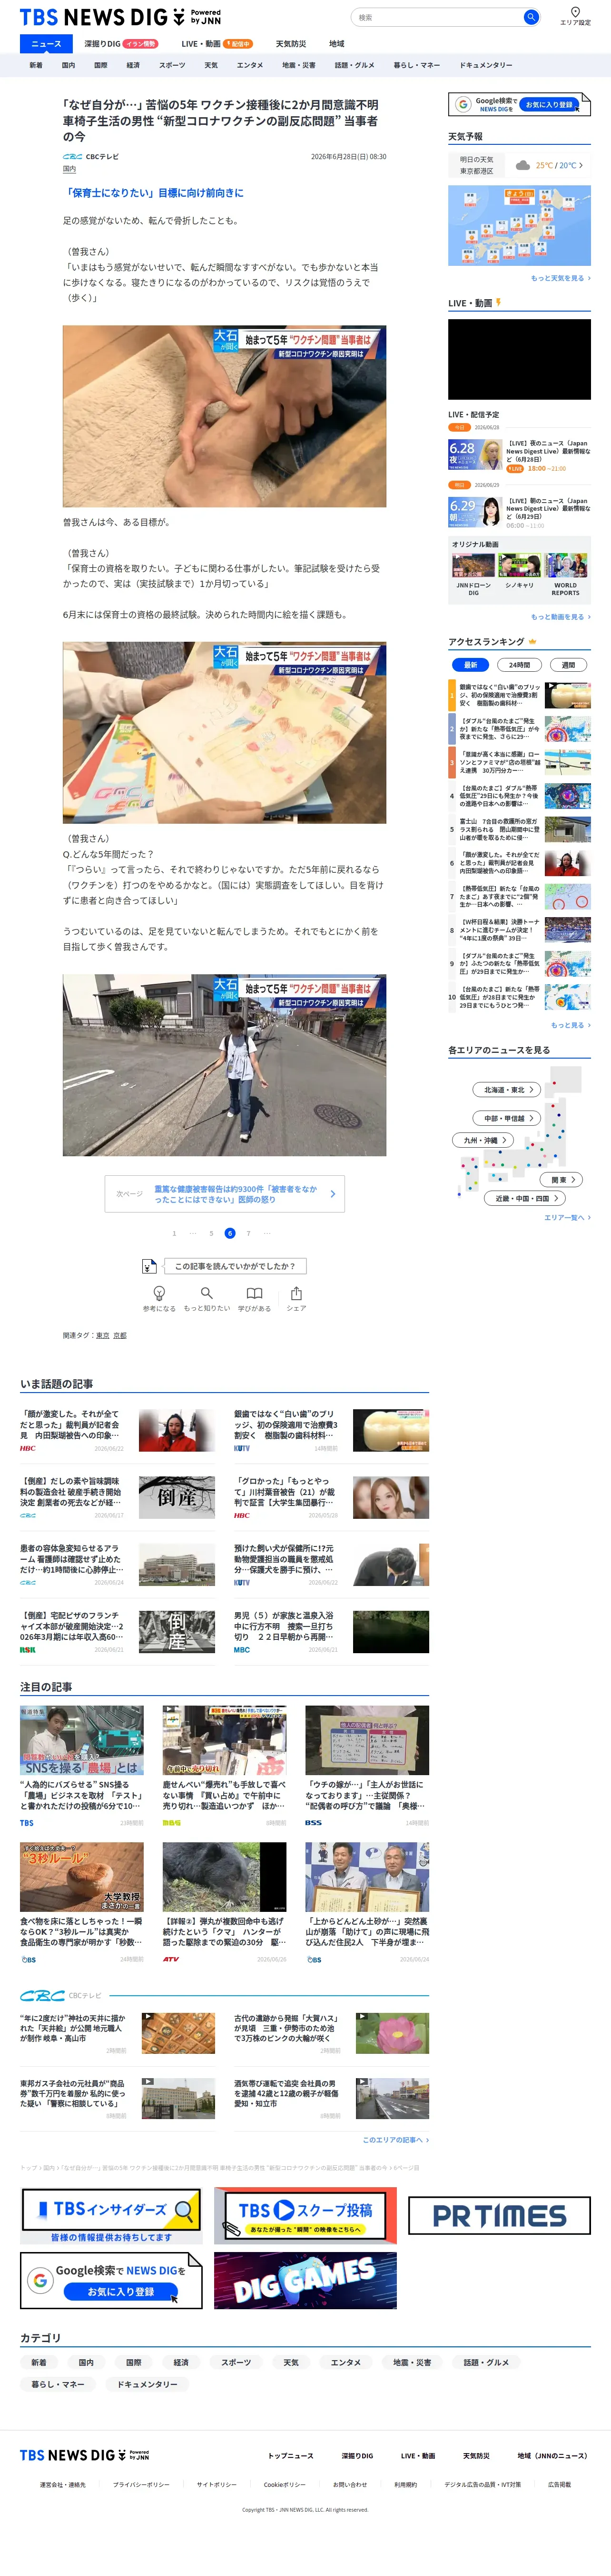
Task: Open the 経済 category in subnav
Action: pyautogui.click(x=133, y=65)
